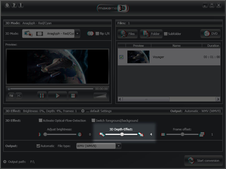
Task: Click the arrow icon before default Settings
Action: pyautogui.click(x=83, y=111)
